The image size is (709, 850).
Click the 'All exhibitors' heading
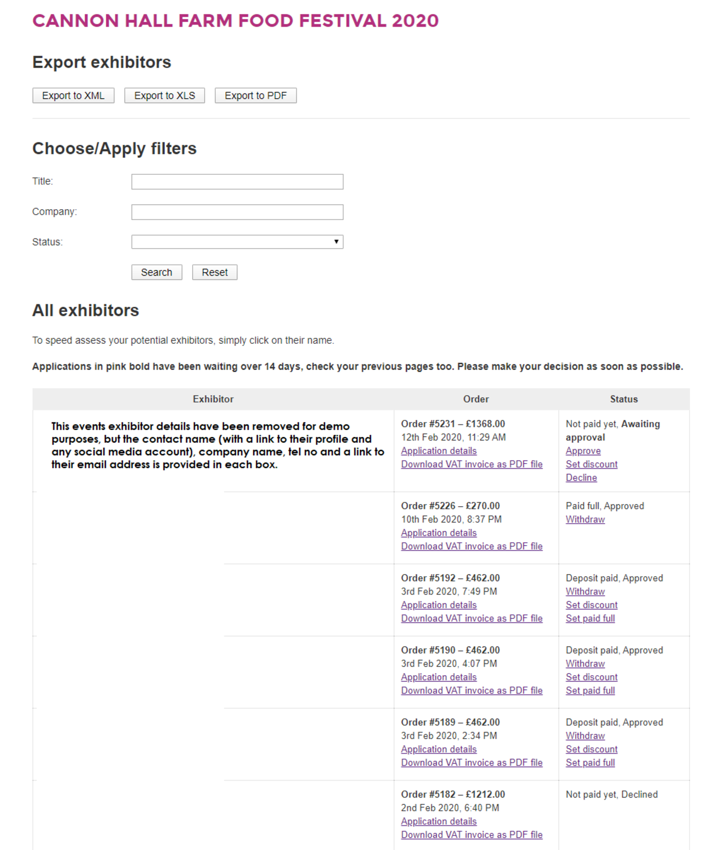click(x=86, y=310)
